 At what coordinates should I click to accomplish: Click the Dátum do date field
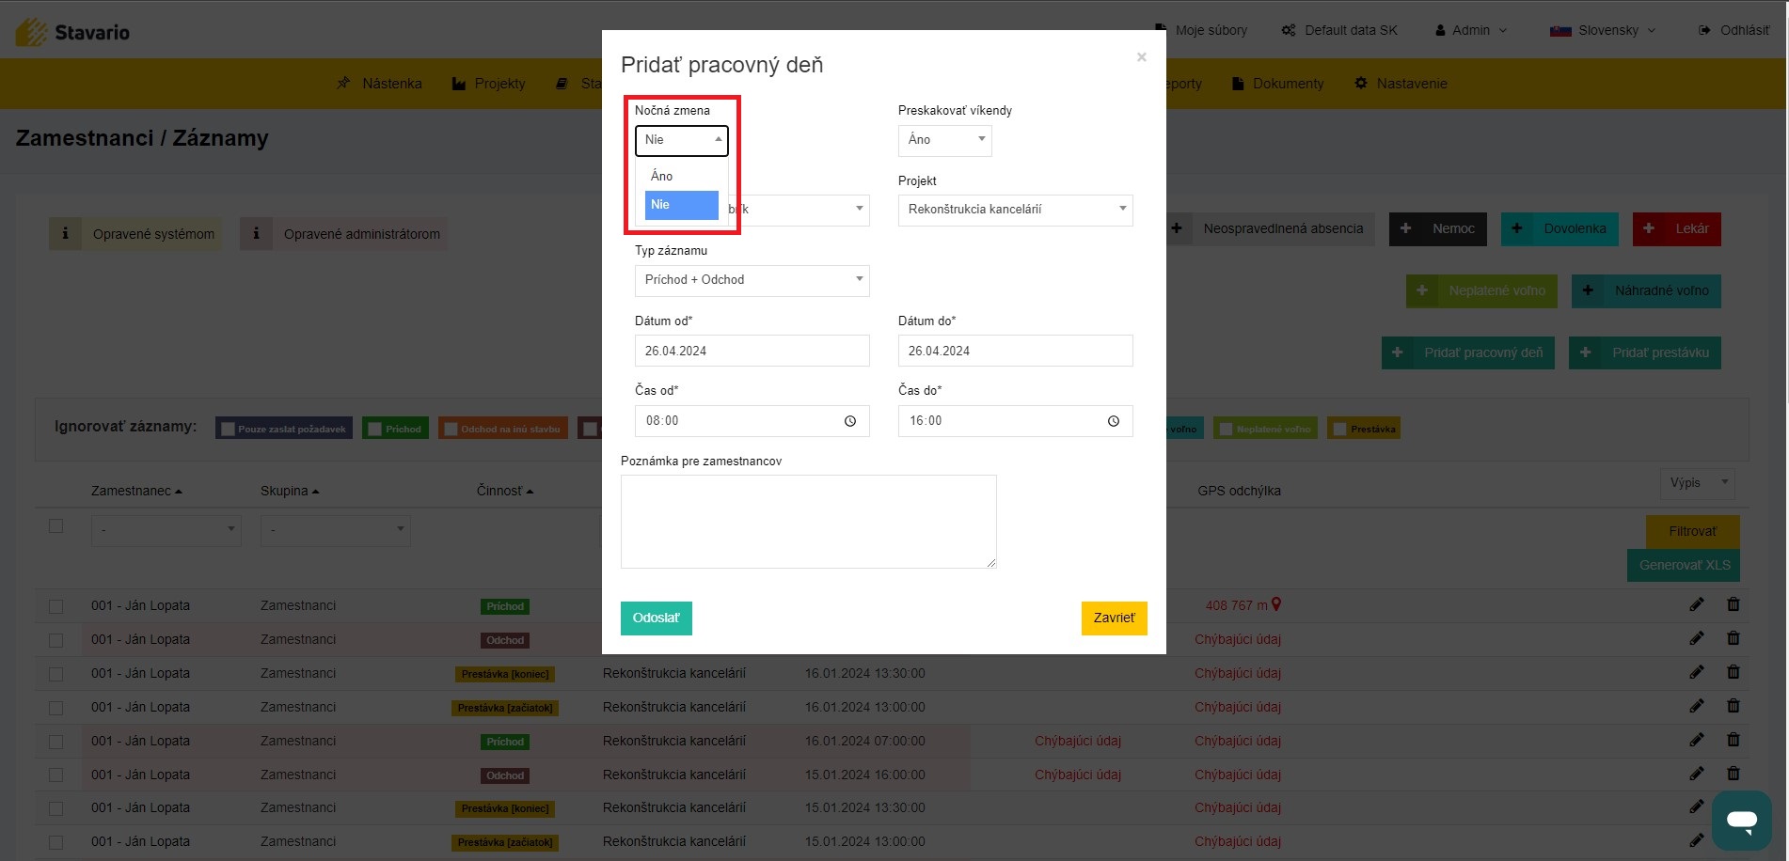click(x=1015, y=351)
